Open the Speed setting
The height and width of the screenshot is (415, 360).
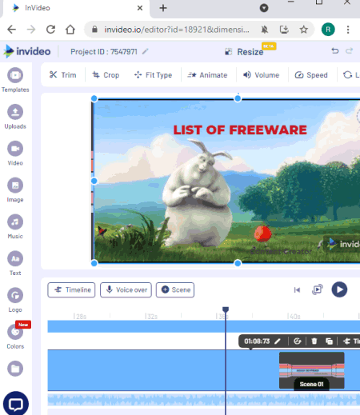click(x=311, y=75)
